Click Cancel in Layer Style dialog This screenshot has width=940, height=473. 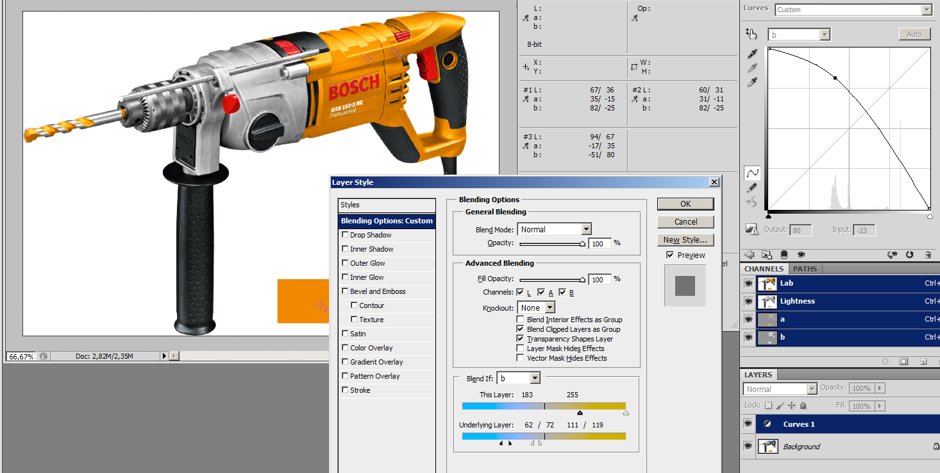pos(685,221)
